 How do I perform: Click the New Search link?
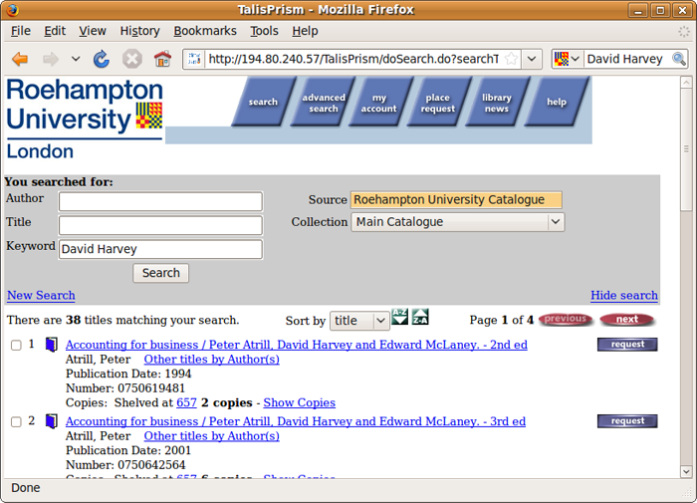(41, 295)
